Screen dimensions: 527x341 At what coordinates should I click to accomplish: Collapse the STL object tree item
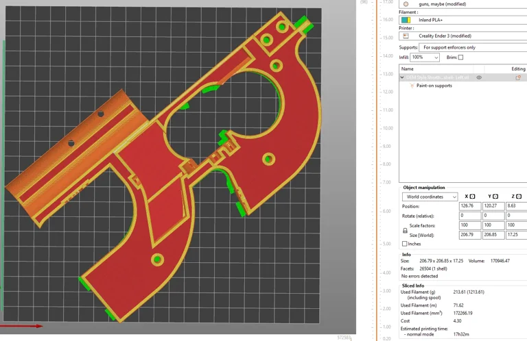(402, 77)
